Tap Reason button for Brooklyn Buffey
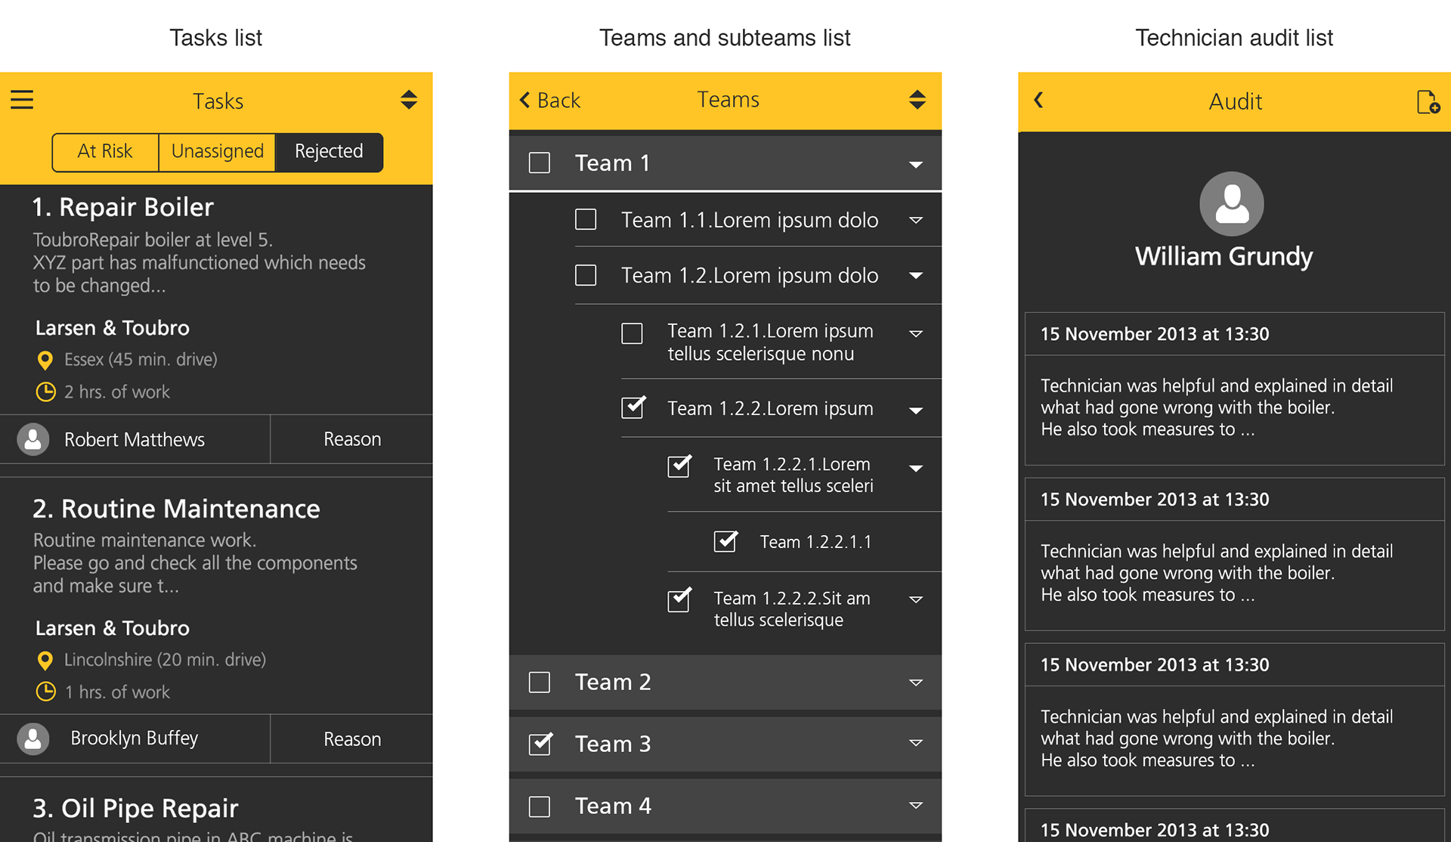The image size is (1451, 842). click(x=352, y=739)
